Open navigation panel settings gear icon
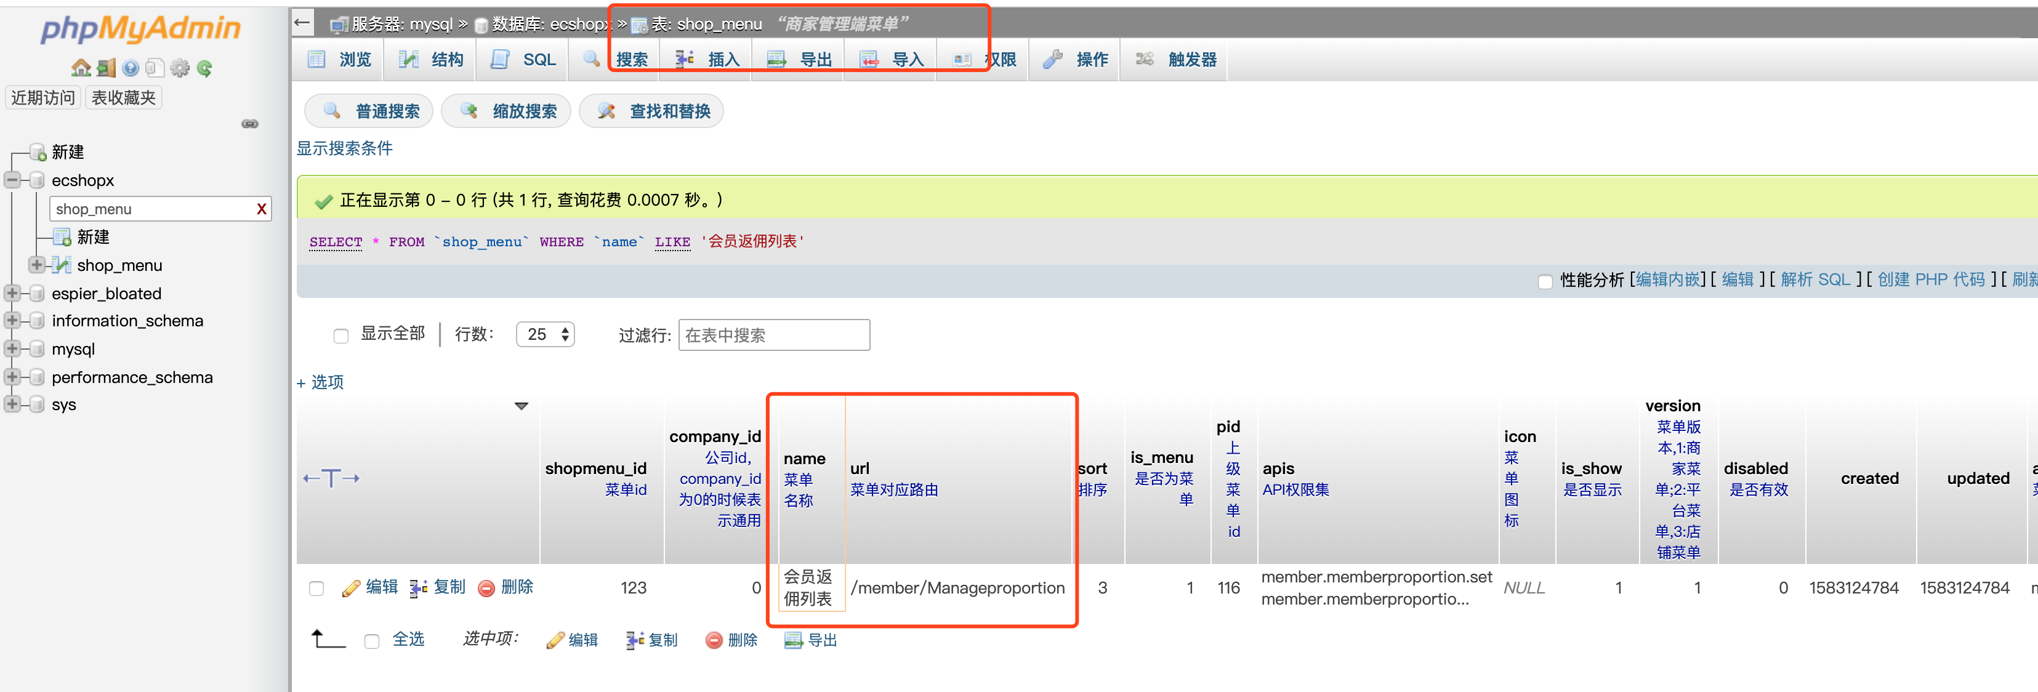Screen dimensions: 2038x692 [180, 69]
